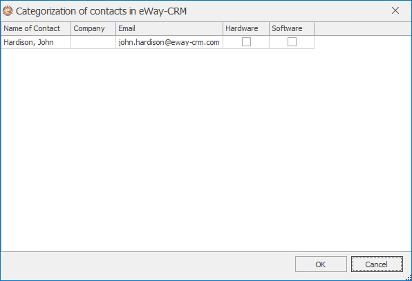This screenshot has width=412, height=281.
Task: Enable Software category checkbox for John Hardison
Action: [292, 42]
